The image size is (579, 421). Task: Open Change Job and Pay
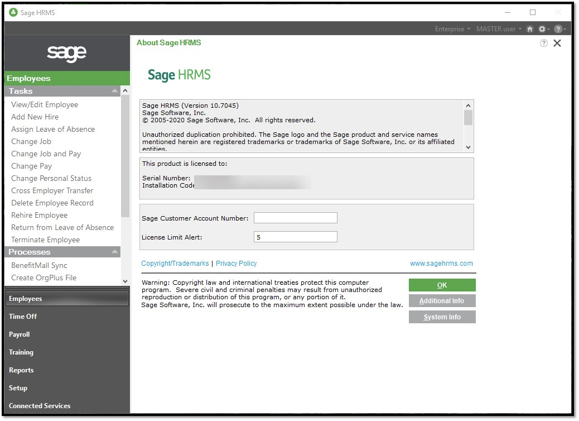click(x=46, y=154)
